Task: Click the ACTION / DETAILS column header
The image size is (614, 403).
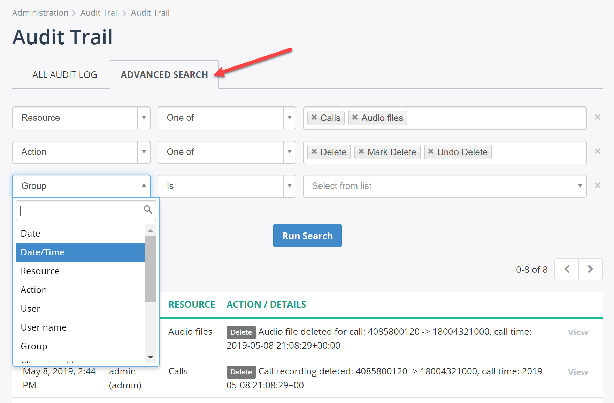Action: coord(266,305)
